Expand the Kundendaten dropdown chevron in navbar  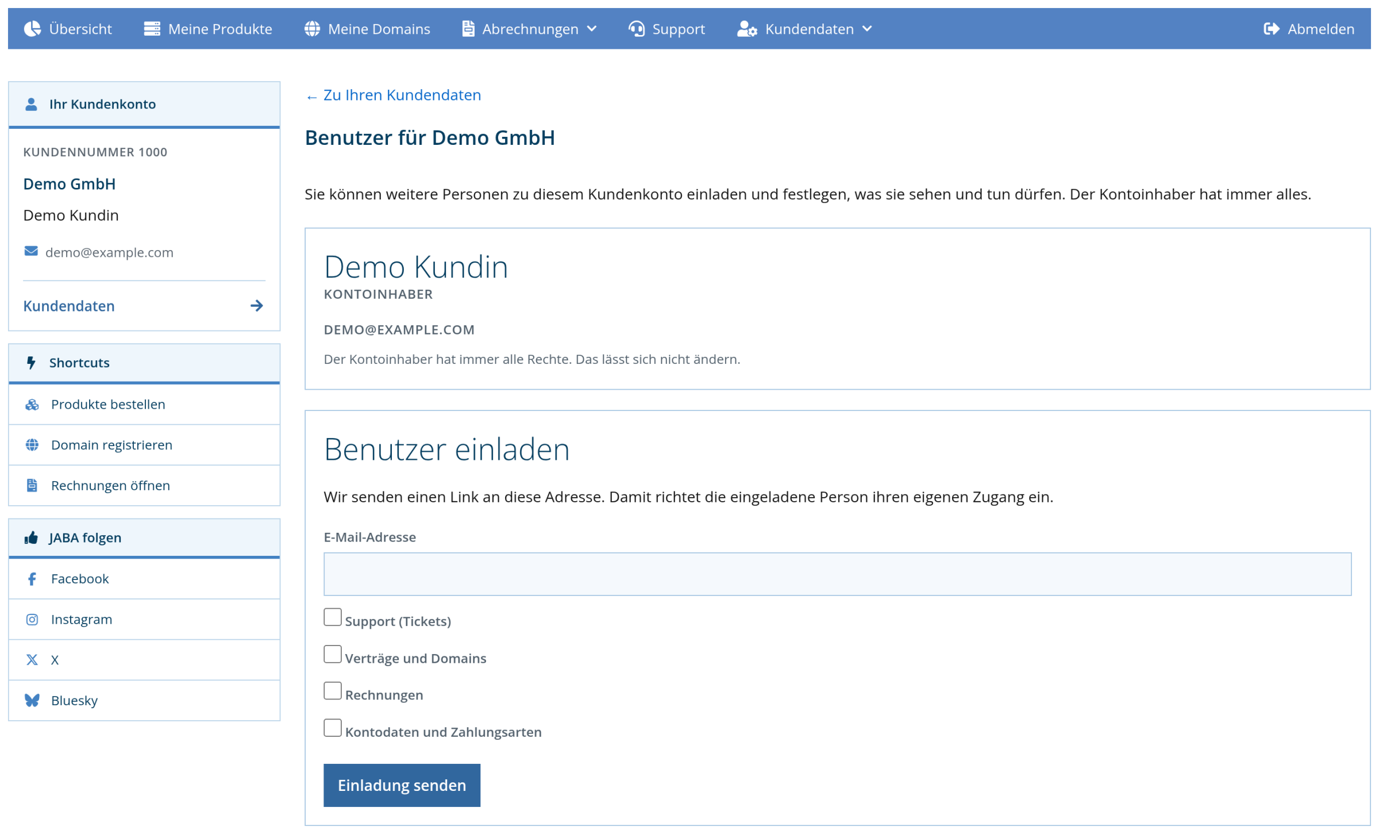(x=867, y=29)
